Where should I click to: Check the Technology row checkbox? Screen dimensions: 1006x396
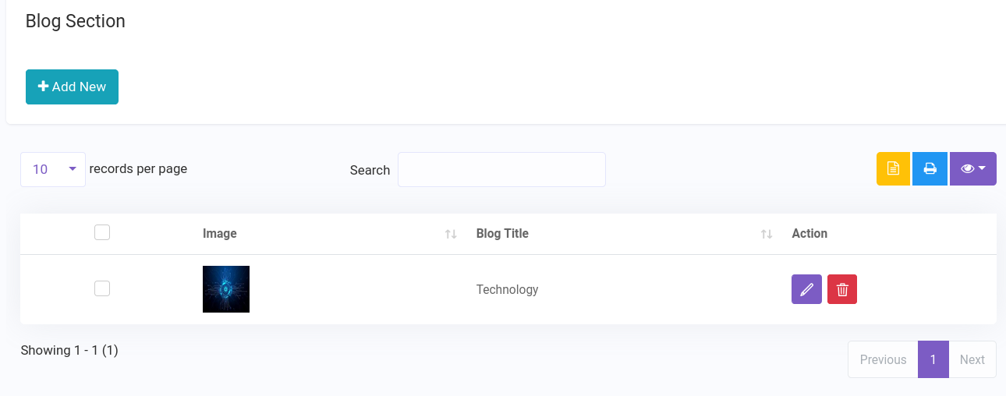pyautogui.click(x=102, y=288)
